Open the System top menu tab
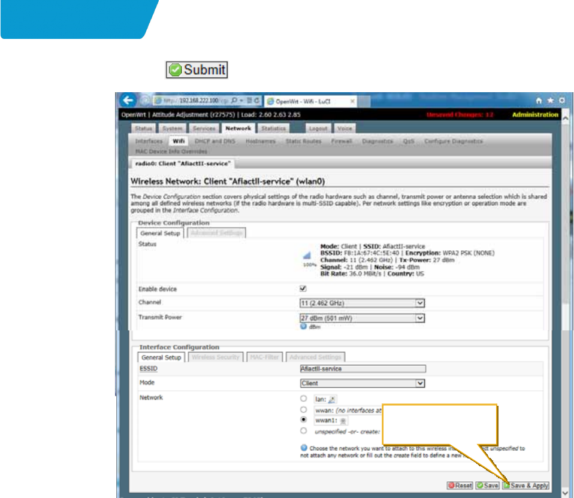The image size is (574, 498). 173,129
